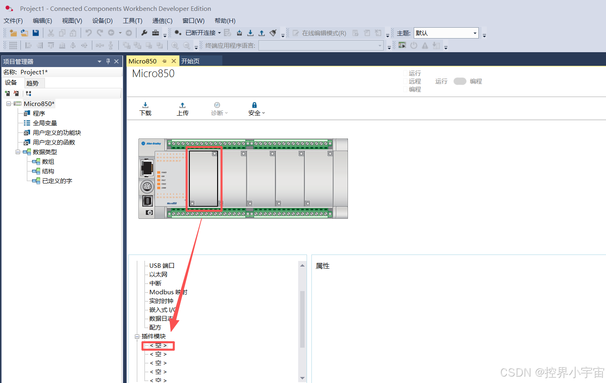Click the 上传 upload button
The height and width of the screenshot is (383, 606).
click(x=183, y=109)
